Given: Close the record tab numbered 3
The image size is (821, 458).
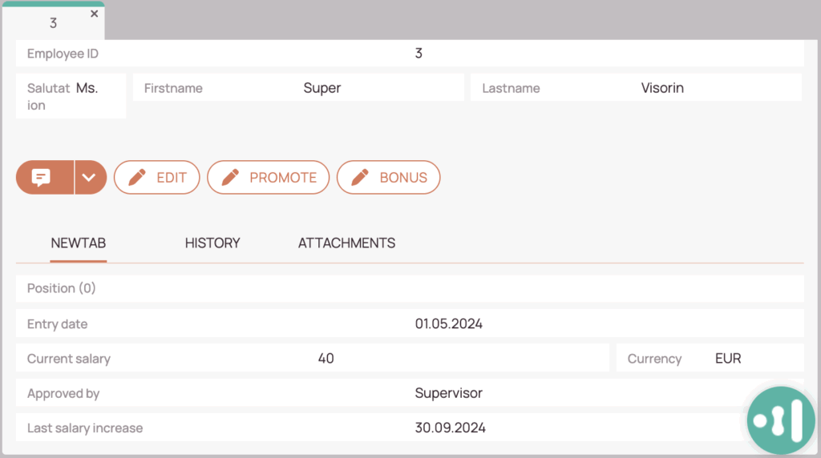Looking at the screenshot, I should point(95,14).
